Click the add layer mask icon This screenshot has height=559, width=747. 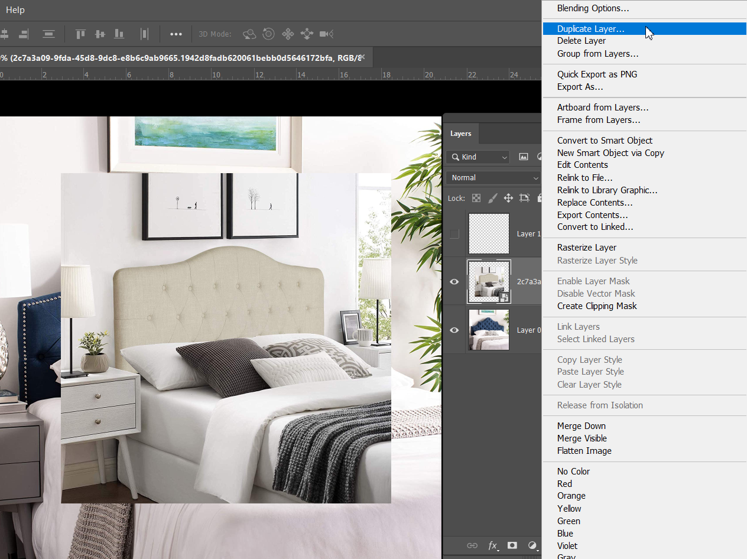pyautogui.click(x=512, y=545)
